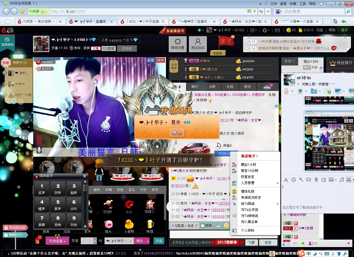Click the 开通 guardian activation button
The width and height of the screenshot is (354, 257).
click(x=6, y=63)
